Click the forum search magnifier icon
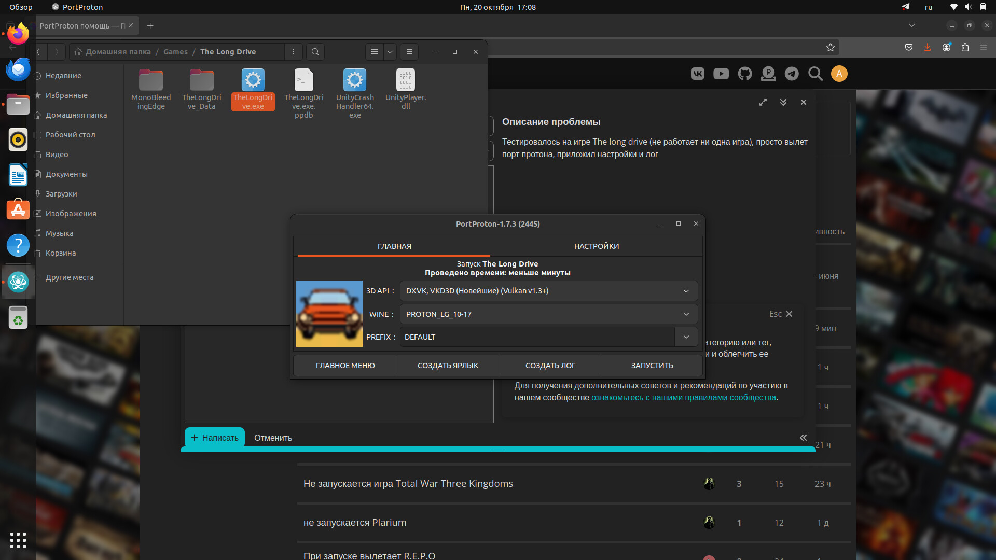 [815, 74]
